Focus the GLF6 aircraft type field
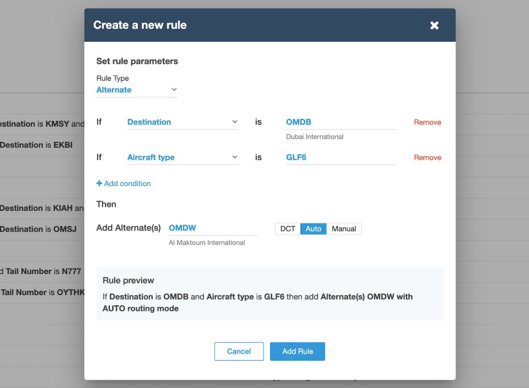This screenshot has height=388, width=529. point(341,158)
